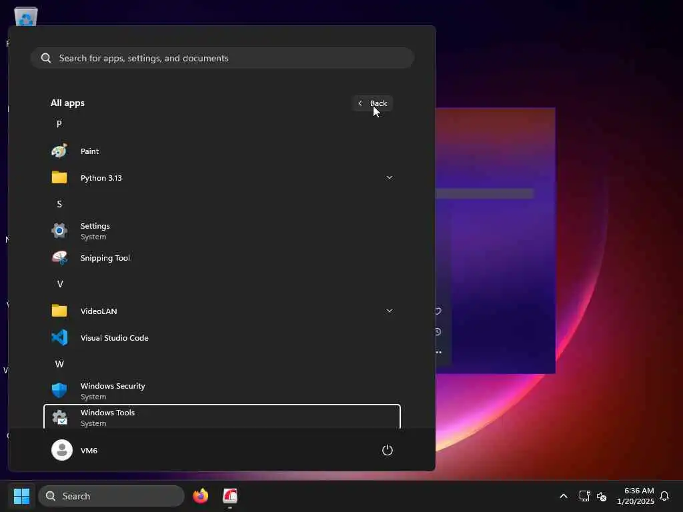
Task: Click the VideoLAN folder icon
Action: 59,311
